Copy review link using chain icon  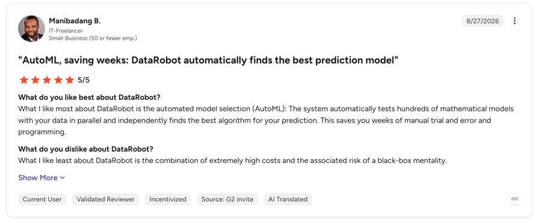[515, 199]
